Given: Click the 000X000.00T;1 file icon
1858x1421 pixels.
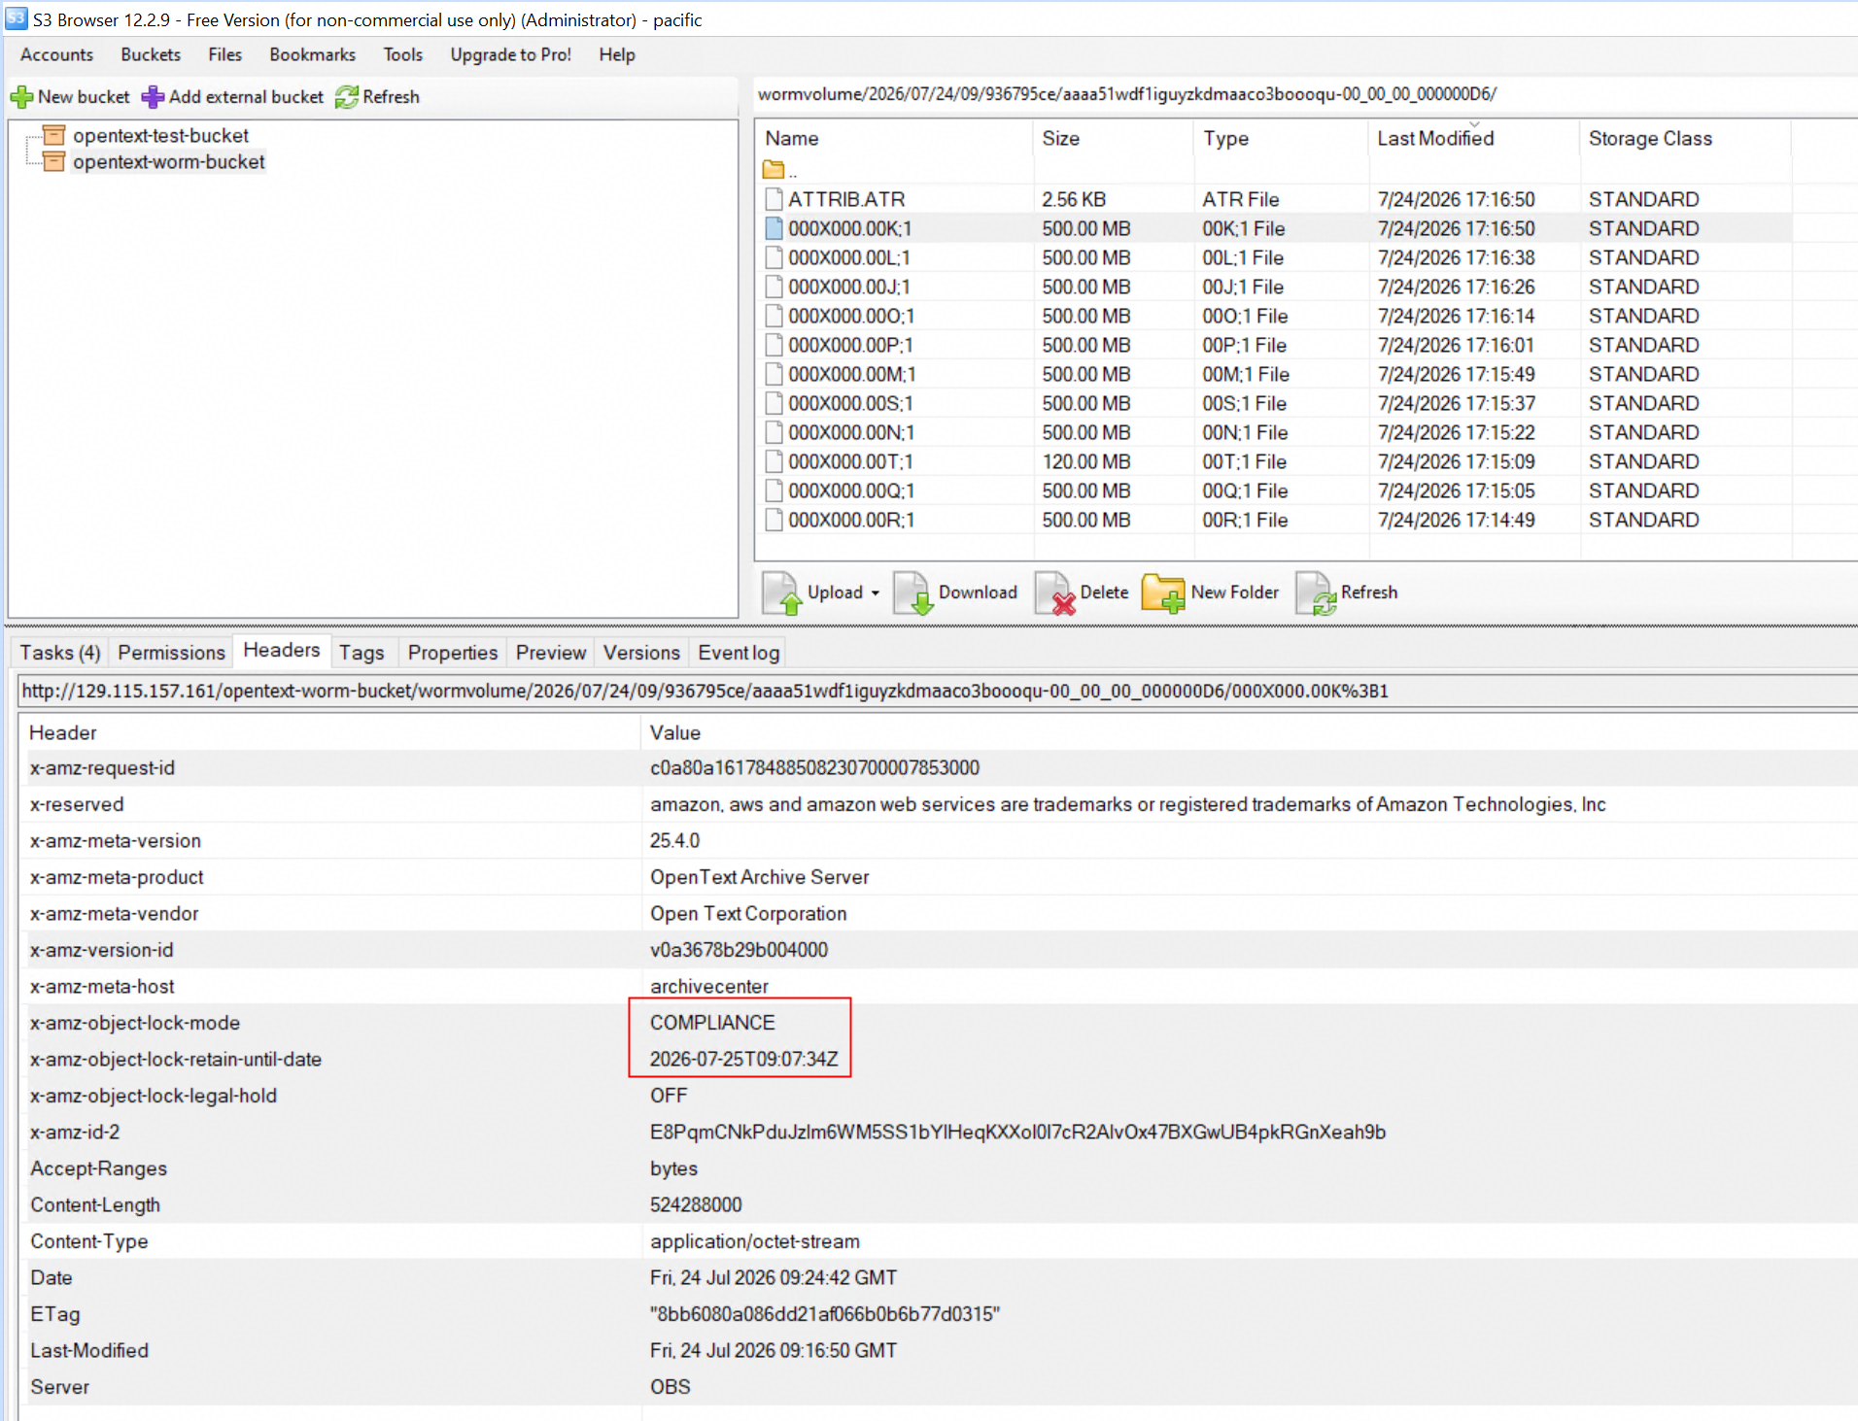Looking at the screenshot, I should coord(774,461).
